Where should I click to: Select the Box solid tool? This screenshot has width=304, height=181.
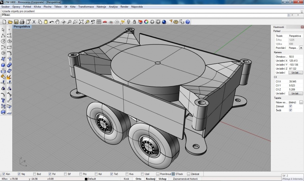pos(3,65)
